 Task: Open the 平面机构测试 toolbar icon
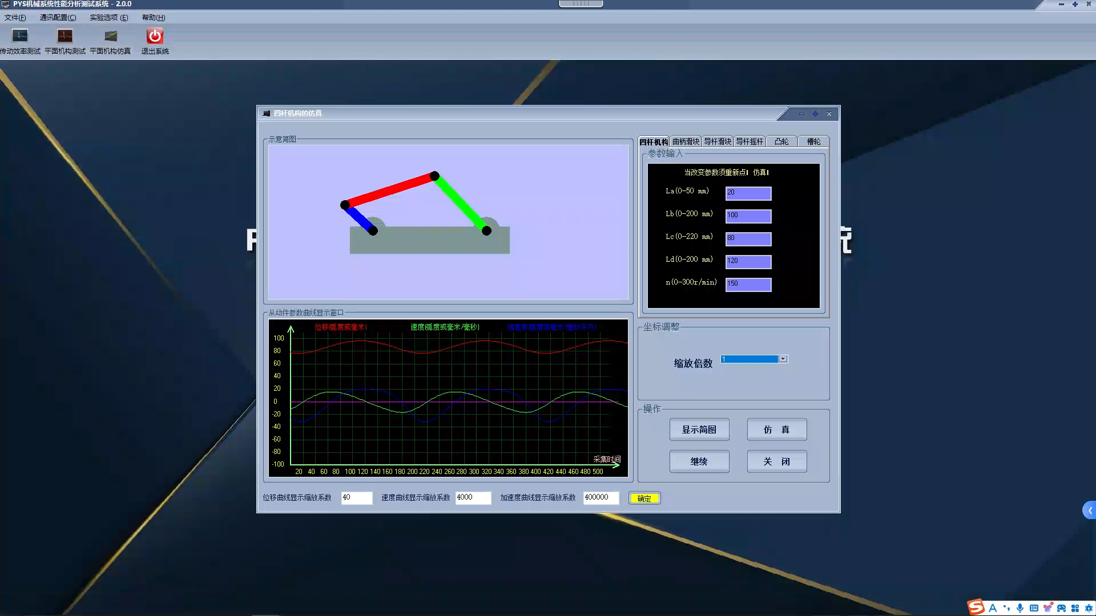[x=65, y=36]
